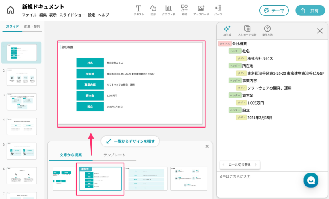Screen dimensions: 329x199
Task: Click ロール切り替え left arrow
Action: pyautogui.click(x=224, y=165)
